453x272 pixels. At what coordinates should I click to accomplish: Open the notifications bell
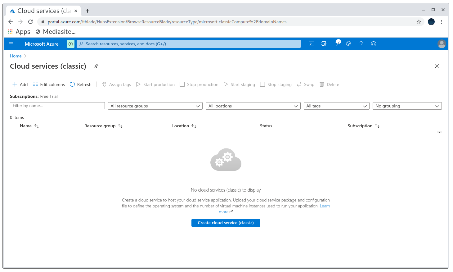337,43
